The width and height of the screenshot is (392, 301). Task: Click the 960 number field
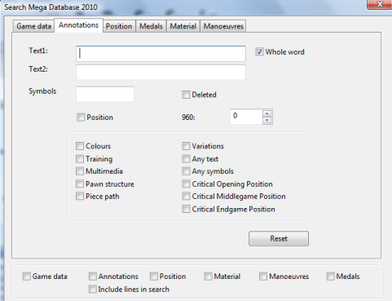246,117
